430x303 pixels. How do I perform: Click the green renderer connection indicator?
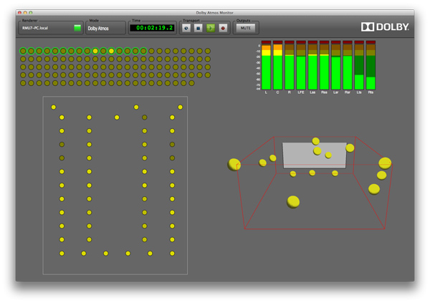click(77, 28)
